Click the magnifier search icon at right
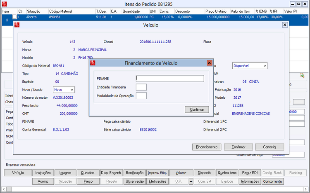The width and height of the screenshot is (310, 193). (302, 75)
